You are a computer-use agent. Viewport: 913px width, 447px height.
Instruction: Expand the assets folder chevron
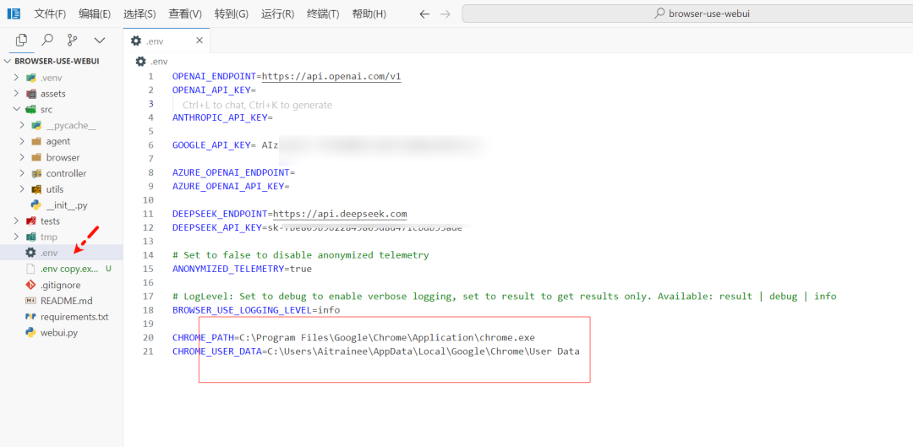pyautogui.click(x=16, y=94)
